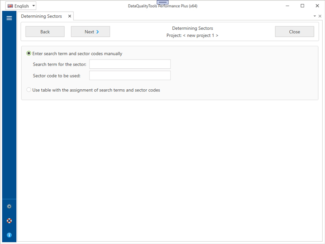Maximize the application window
The width and height of the screenshot is (325, 244).
(x=302, y=6)
